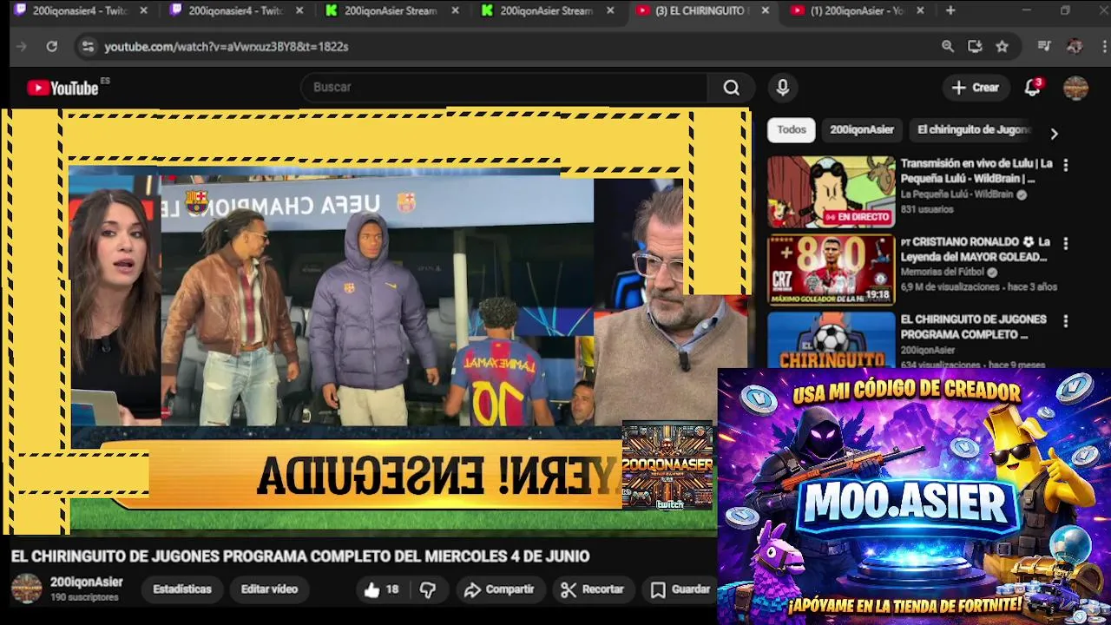Image resolution: width=1111 pixels, height=625 pixels.
Task: Click the search magnifier button
Action: pyautogui.click(x=732, y=88)
